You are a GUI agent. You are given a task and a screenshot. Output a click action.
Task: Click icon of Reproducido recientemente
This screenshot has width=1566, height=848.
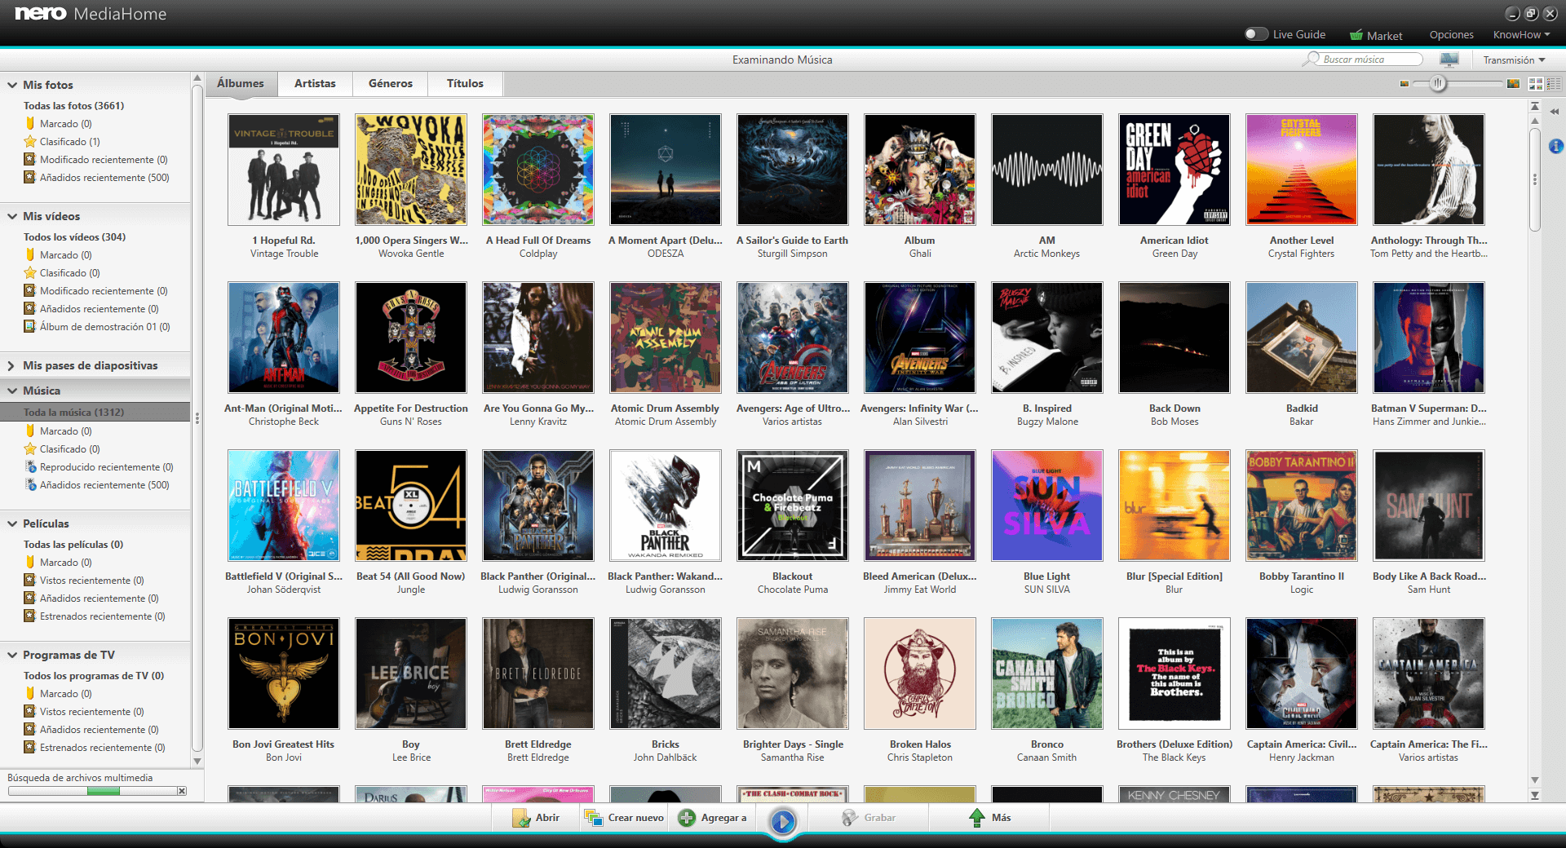coord(30,467)
